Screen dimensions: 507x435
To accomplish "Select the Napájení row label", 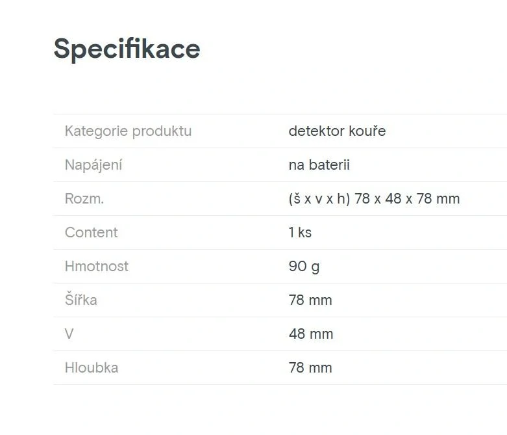I will tap(93, 165).
